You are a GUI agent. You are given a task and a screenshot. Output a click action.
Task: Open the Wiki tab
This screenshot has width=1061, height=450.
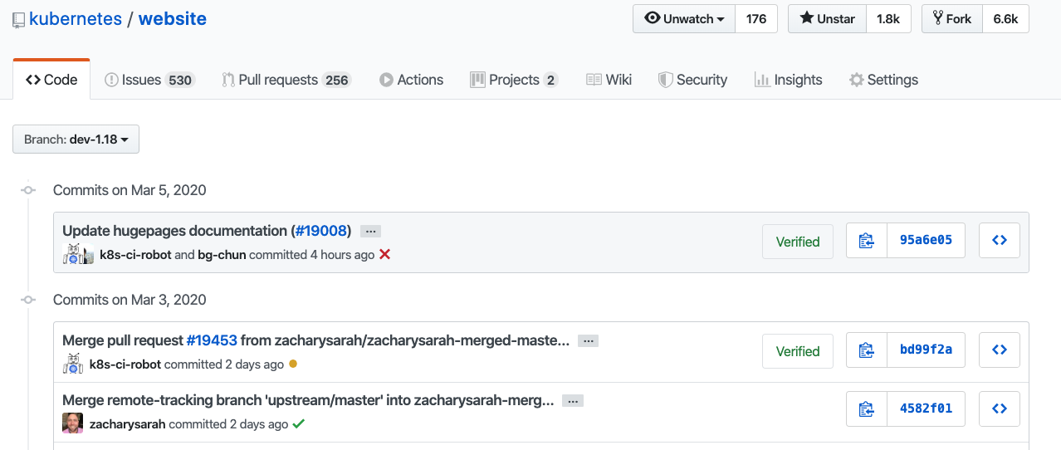coord(609,80)
